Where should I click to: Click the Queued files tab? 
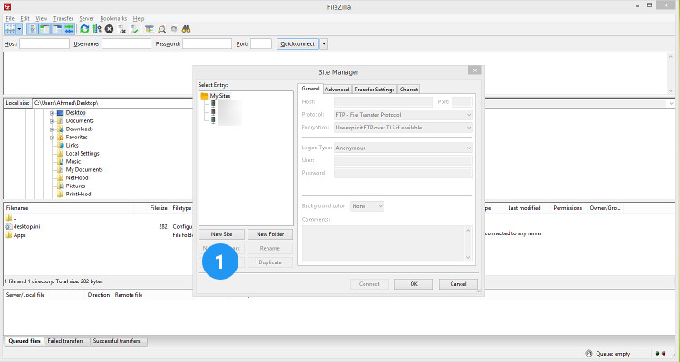coord(24,341)
